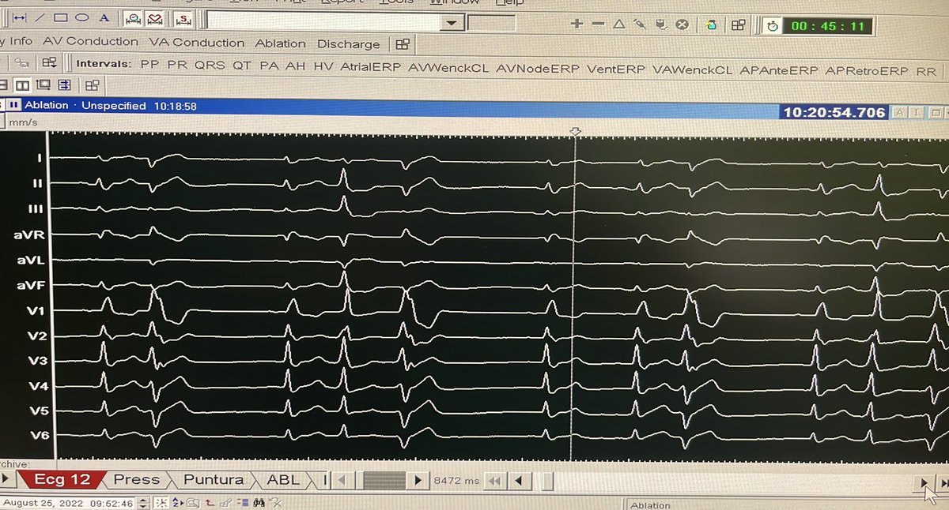Switch to the ABL tab
The width and height of the screenshot is (949, 510).
283,479
